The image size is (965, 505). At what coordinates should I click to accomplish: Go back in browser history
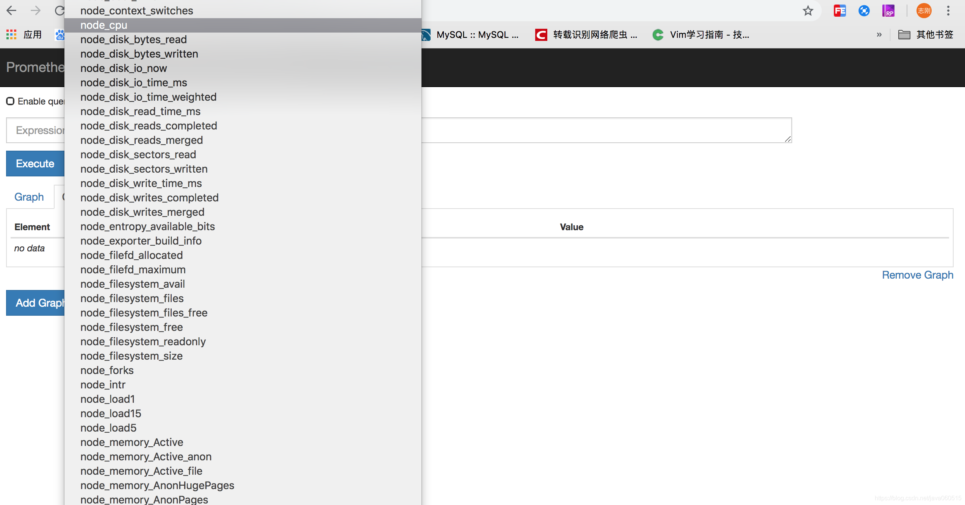click(x=11, y=11)
